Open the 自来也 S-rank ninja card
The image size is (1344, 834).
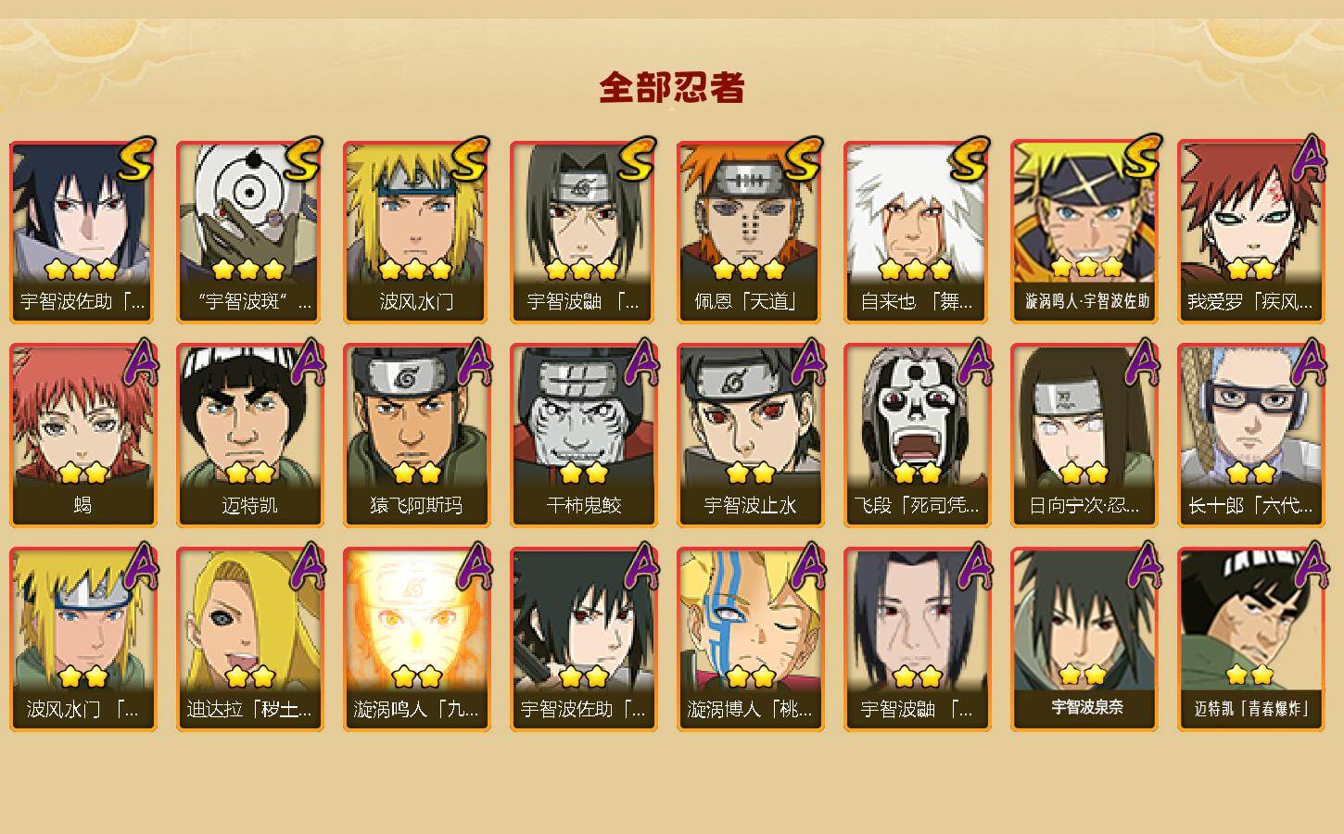tap(917, 232)
